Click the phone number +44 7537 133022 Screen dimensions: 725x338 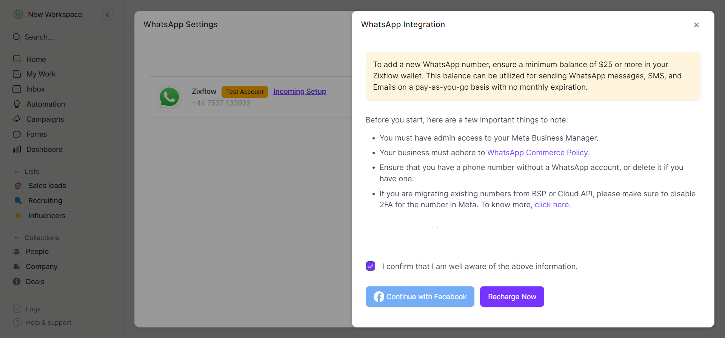pos(221,103)
